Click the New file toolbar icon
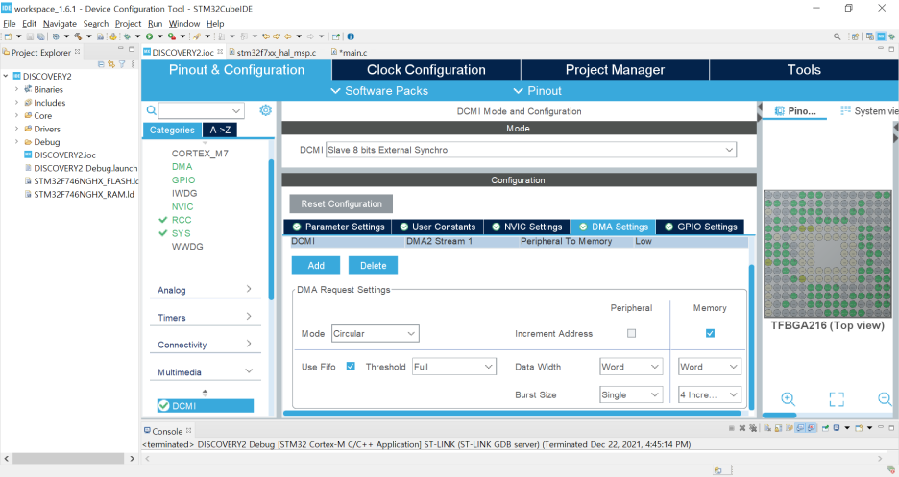The width and height of the screenshot is (899, 477). coord(8,36)
